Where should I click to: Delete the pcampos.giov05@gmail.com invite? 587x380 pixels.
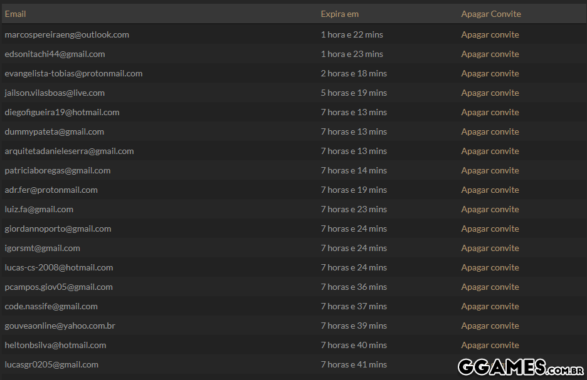pos(490,287)
